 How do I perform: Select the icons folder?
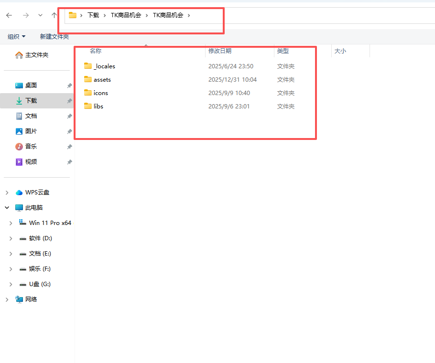100,93
